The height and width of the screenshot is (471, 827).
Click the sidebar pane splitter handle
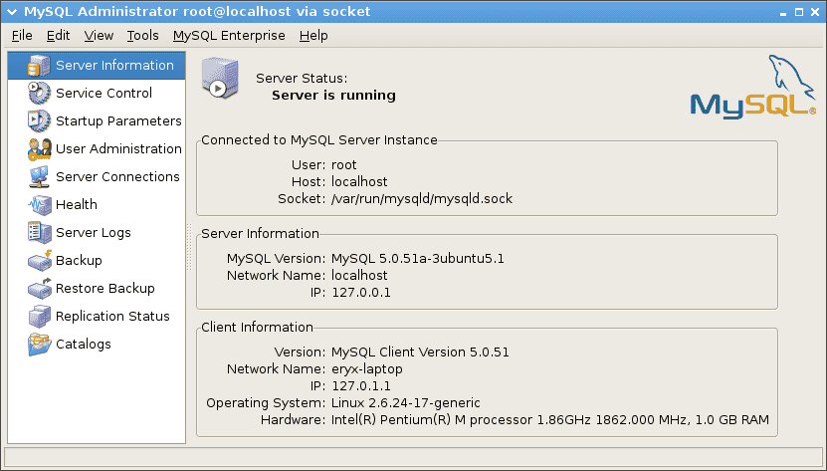click(x=189, y=247)
